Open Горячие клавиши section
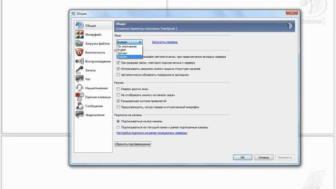 98,97
